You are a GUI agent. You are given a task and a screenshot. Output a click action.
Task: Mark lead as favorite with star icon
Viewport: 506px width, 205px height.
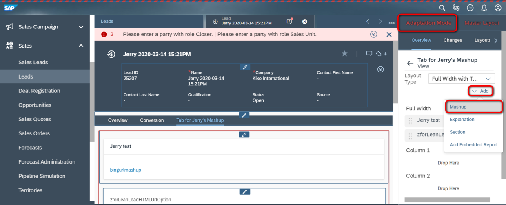coord(345,54)
